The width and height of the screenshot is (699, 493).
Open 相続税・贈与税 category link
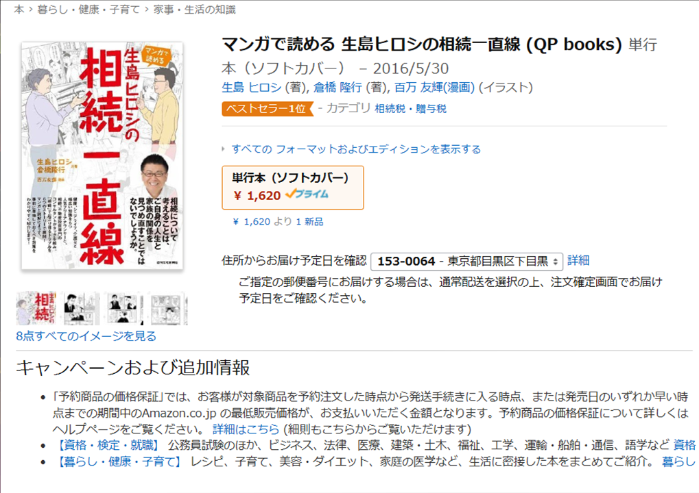pos(411,109)
